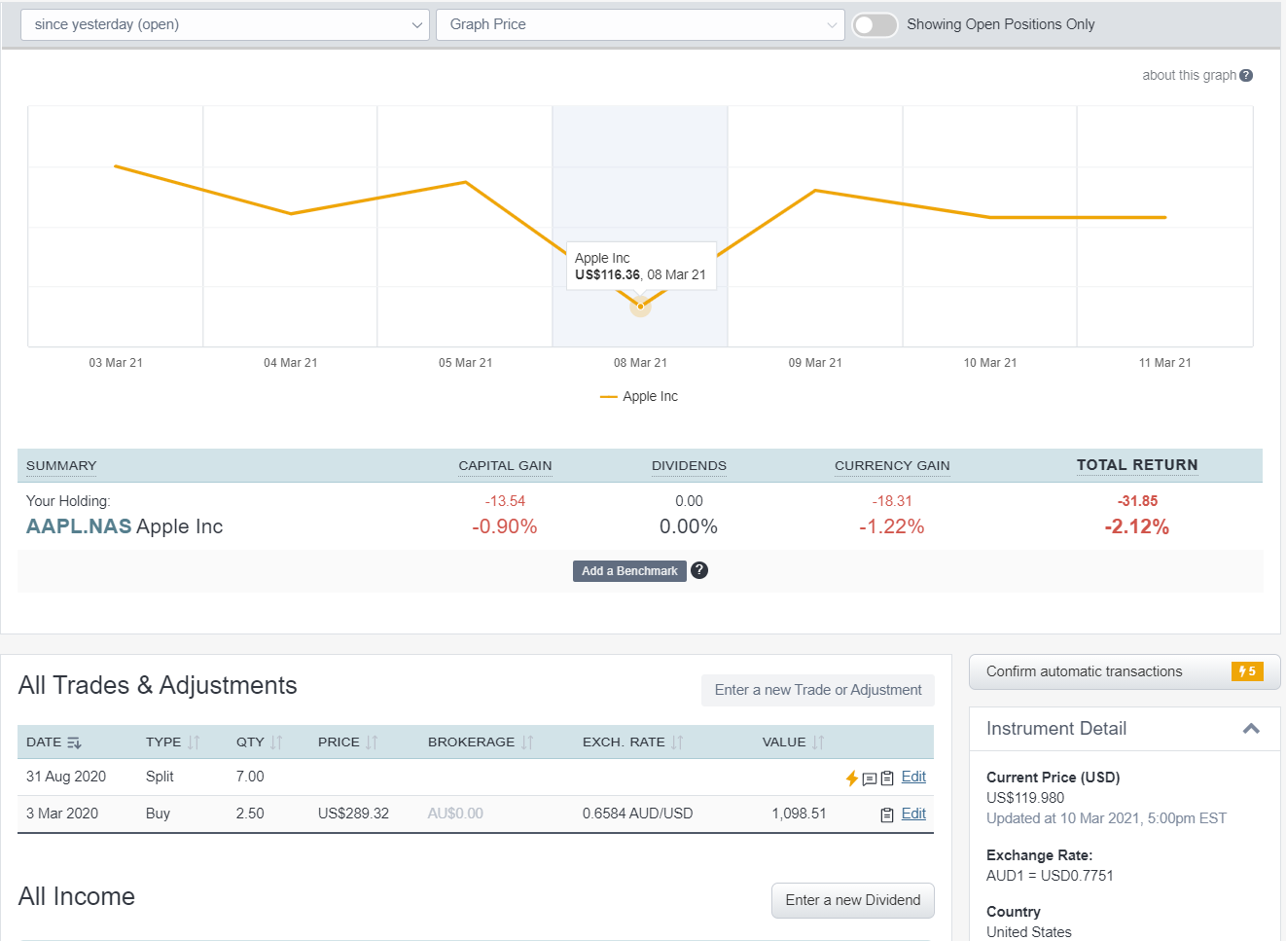Sort trades by QTY column arrows
Screen dimensions: 1286x941
276,742
